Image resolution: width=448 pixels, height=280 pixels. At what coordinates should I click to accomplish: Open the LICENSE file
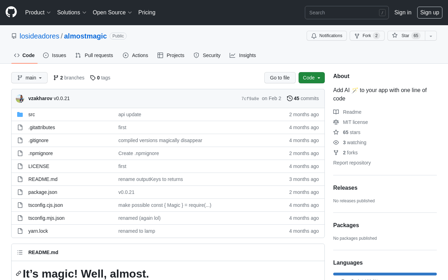pos(39,166)
